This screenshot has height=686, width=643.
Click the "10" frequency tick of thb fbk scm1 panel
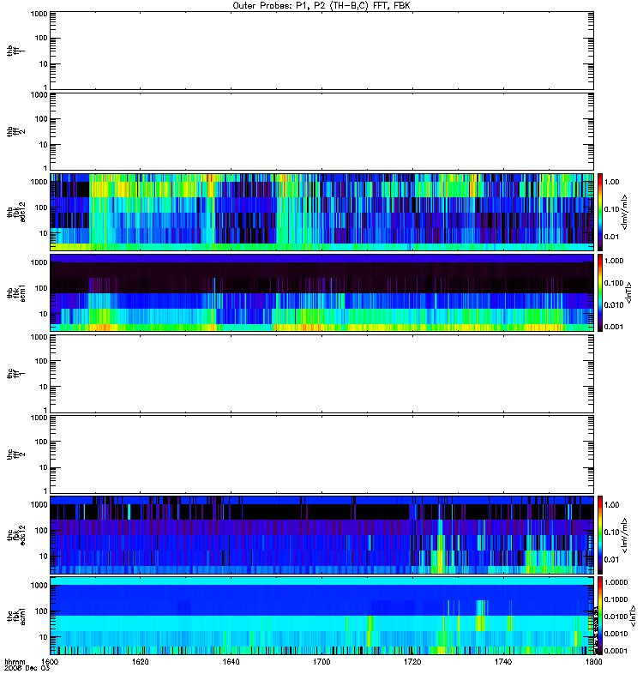(44, 314)
